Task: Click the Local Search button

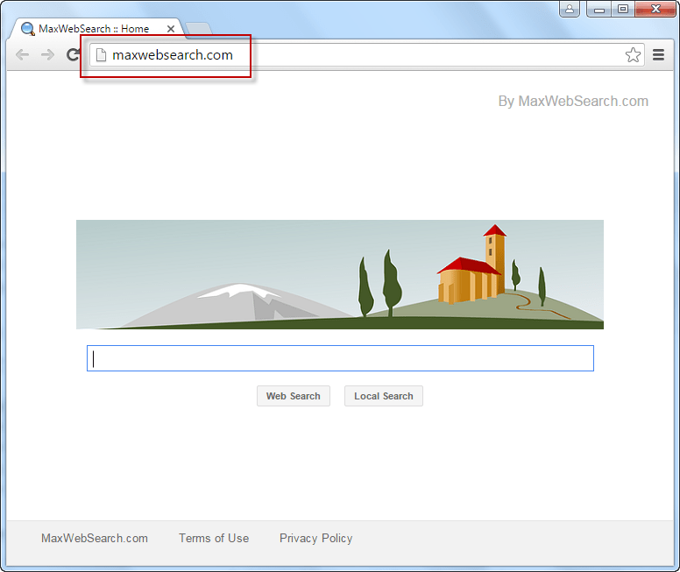Action: tap(383, 396)
